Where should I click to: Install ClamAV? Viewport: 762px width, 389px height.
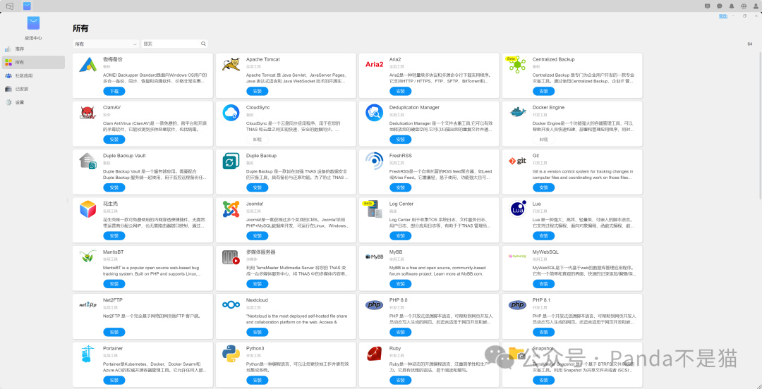click(114, 140)
